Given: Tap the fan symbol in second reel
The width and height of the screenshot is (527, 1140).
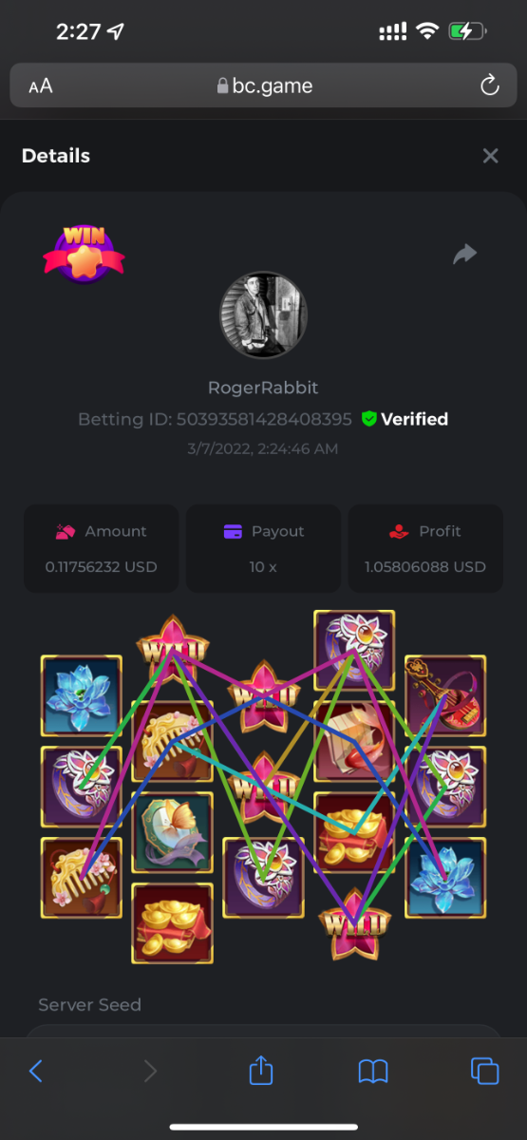Looking at the screenshot, I should click(172, 832).
